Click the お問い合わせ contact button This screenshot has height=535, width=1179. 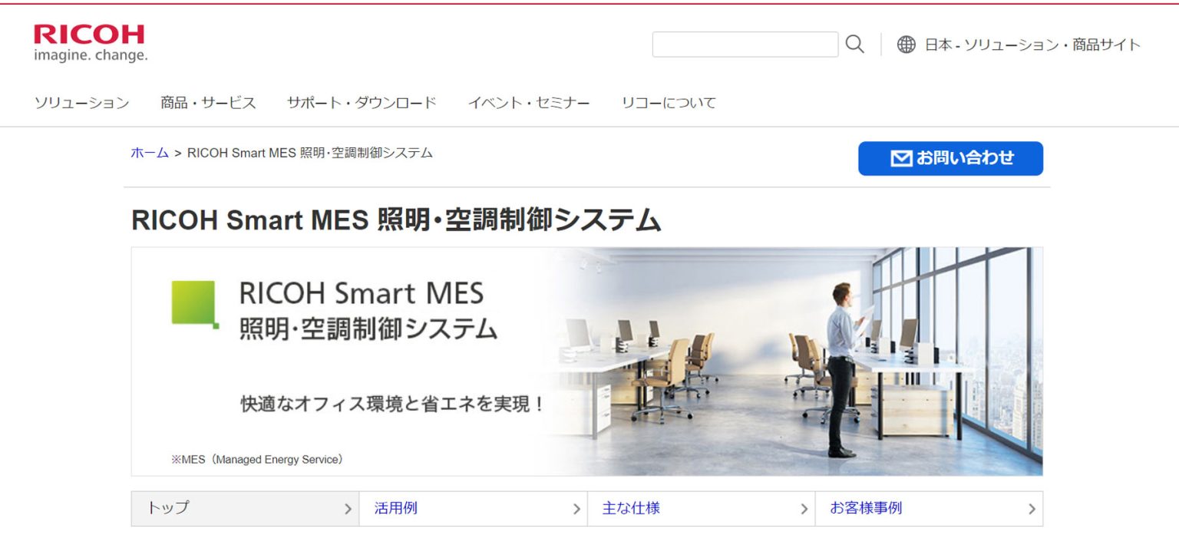[x=950, y=158]
